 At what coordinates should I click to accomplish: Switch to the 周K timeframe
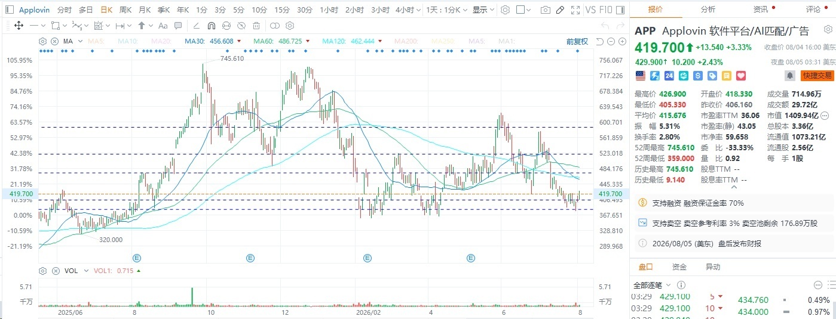click(125, 10)
